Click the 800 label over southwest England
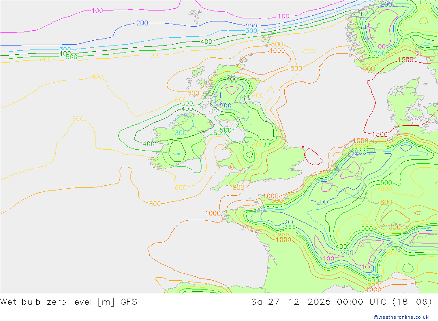The width and height of the screenshot is (438, 321). [x=238, y=187]
